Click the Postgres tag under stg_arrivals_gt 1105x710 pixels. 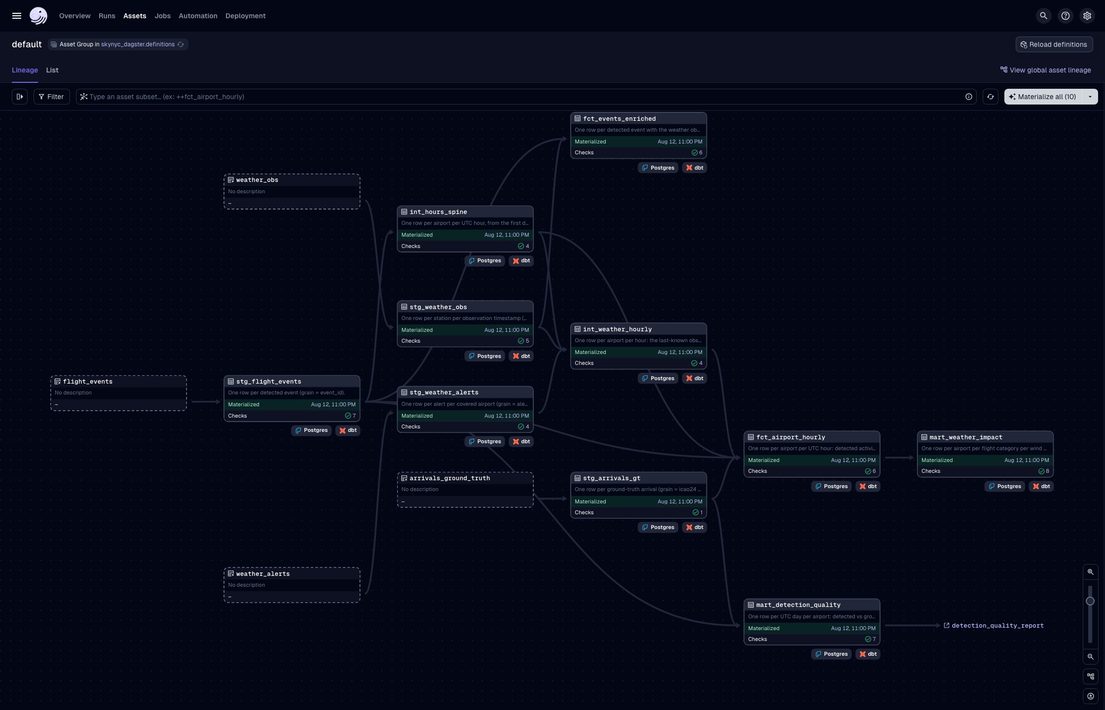tap(658, 528)
